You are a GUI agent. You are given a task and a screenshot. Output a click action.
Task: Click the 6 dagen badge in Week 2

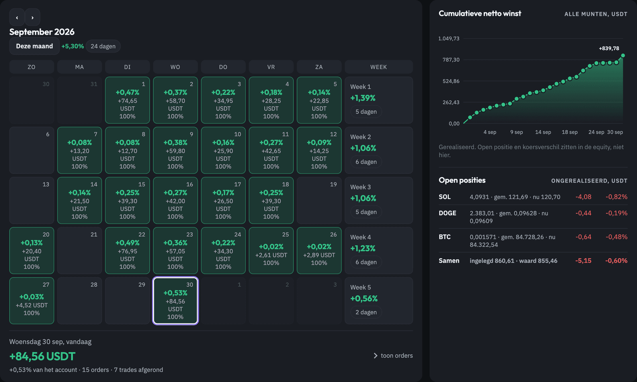[366, 162]
